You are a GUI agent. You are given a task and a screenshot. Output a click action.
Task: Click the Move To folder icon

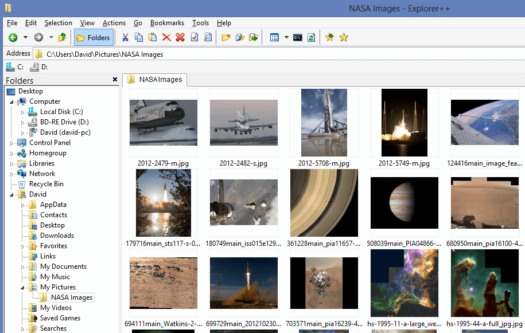[x=254, y=37]
